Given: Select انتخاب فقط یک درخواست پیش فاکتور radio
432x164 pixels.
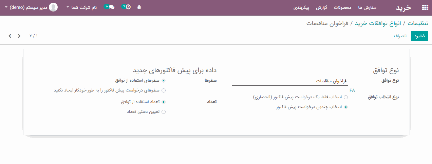Looking at the screenshot, I should [x=346, y=97].
